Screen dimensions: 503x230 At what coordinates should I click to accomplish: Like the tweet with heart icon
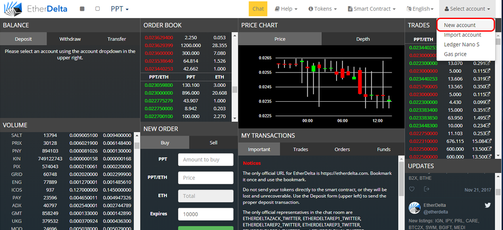pos(412,189)
